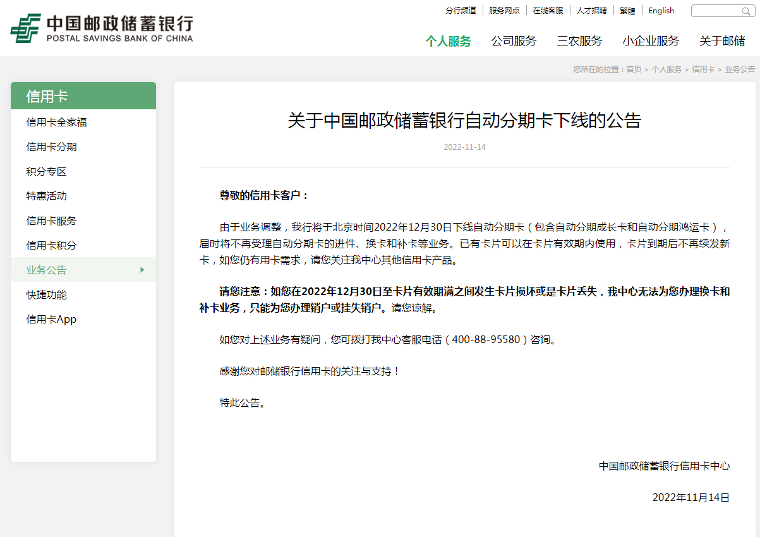Click the line 感谢您对邮储银行信用卡的关注与支持
The image size is (760, 537).
point(310,371)
